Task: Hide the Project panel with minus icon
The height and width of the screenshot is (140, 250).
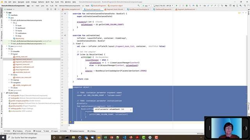Action: (59, 9)
